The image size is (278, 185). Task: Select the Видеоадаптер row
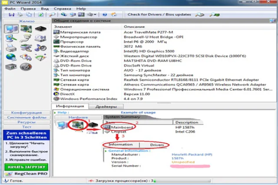click(164, 51)
